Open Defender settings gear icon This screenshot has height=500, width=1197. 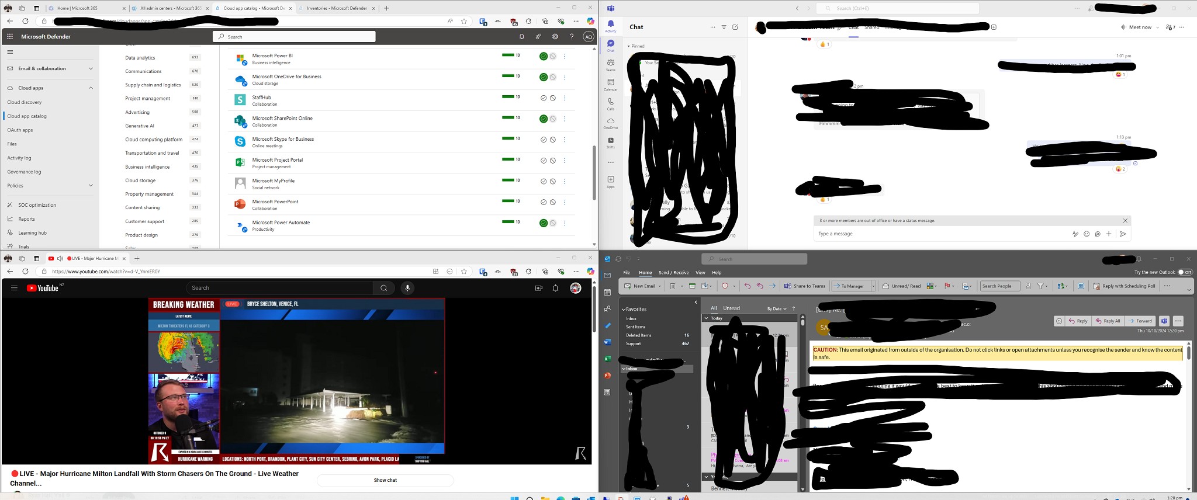pos(555,36)
